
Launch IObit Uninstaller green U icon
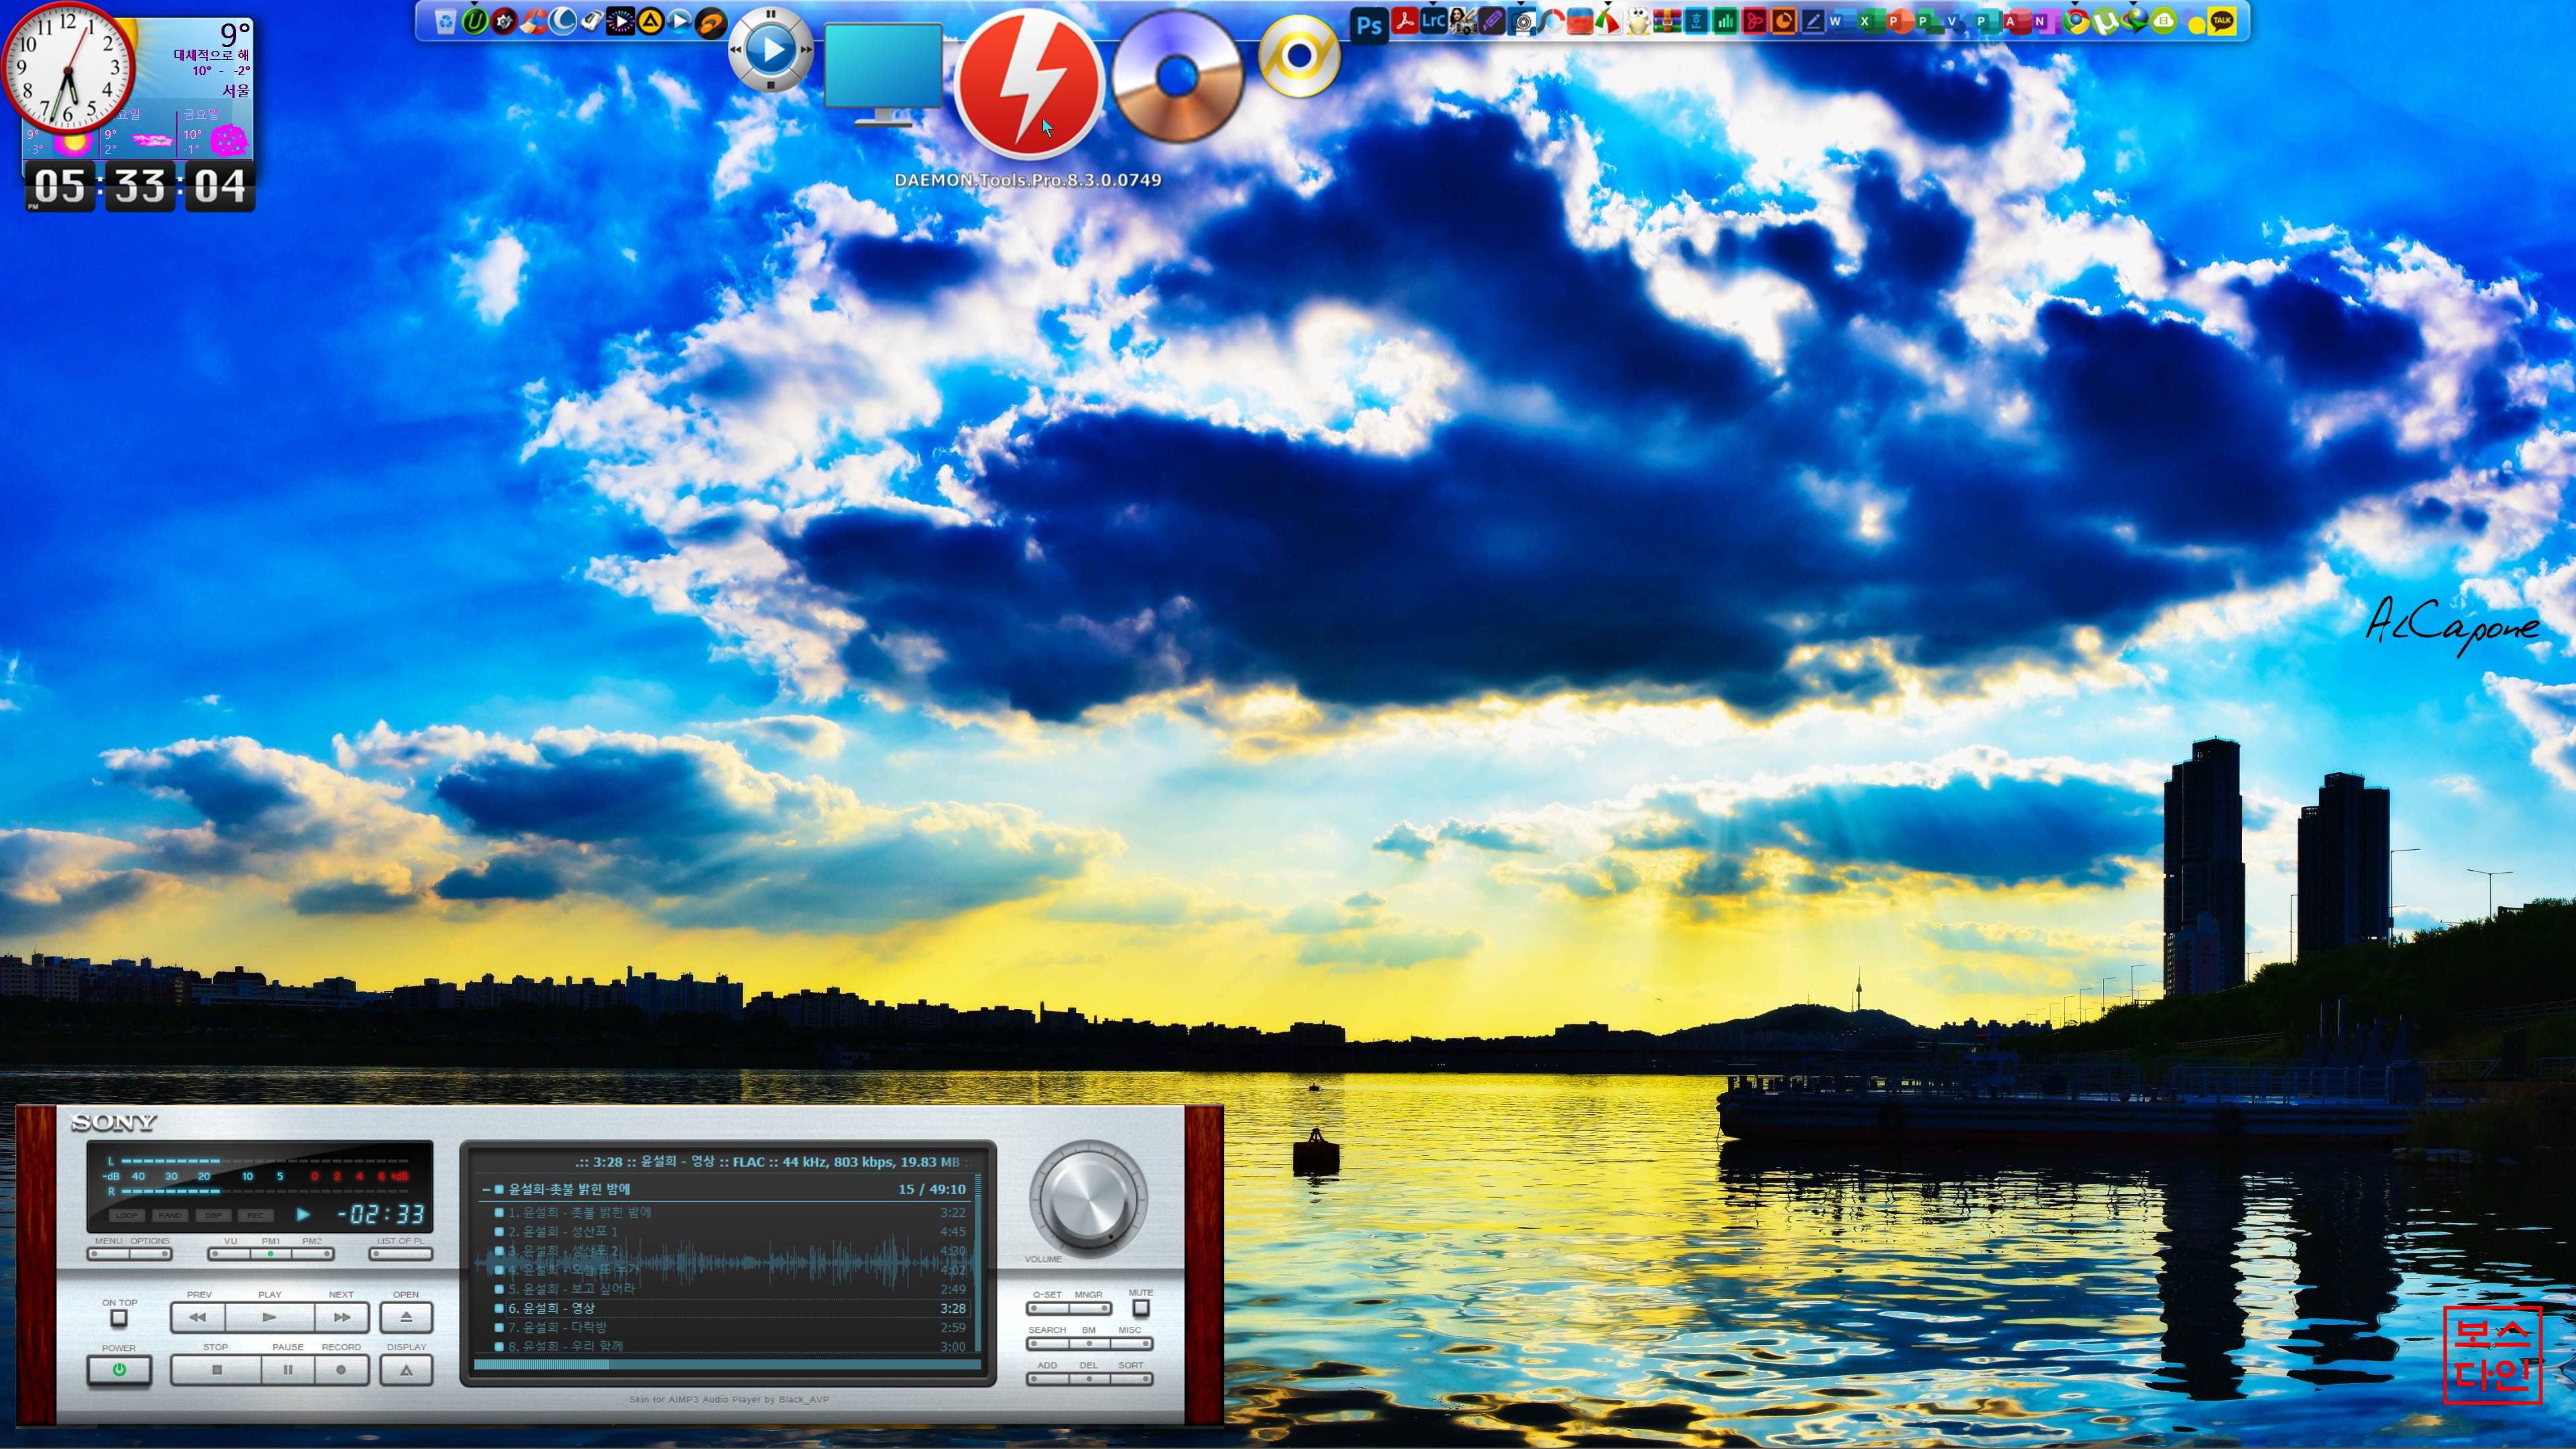point(475,21)
